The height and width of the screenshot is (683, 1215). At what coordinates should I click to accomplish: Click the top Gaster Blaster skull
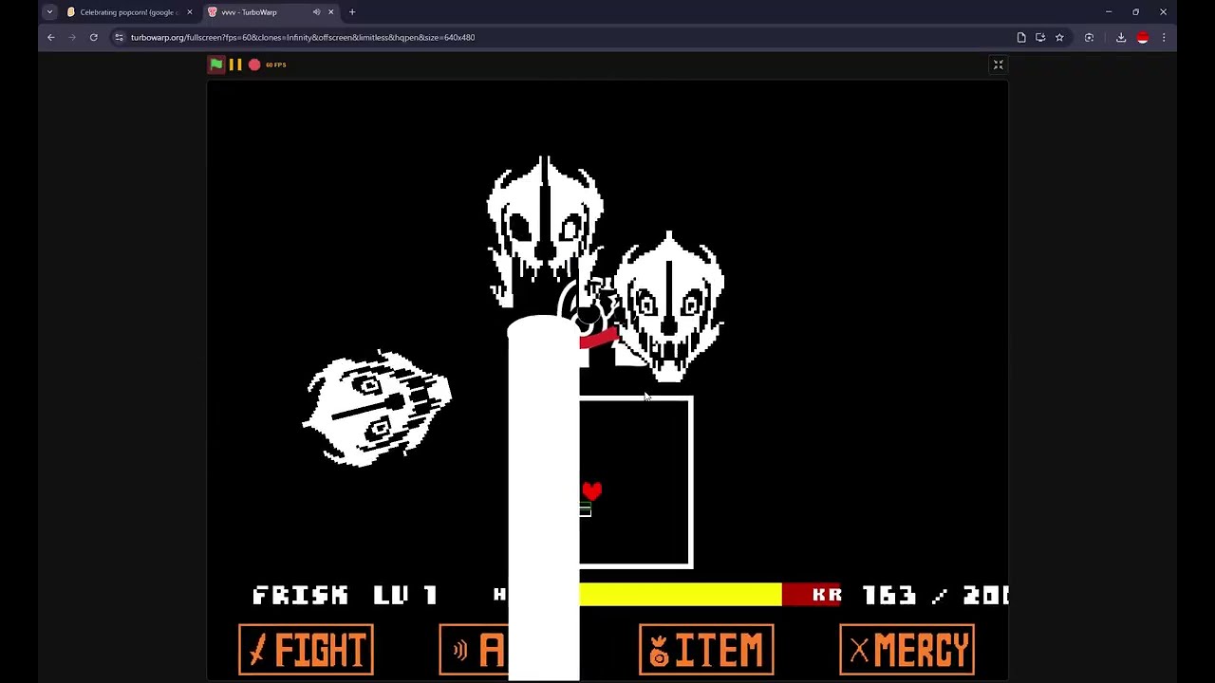coord(545,232)
